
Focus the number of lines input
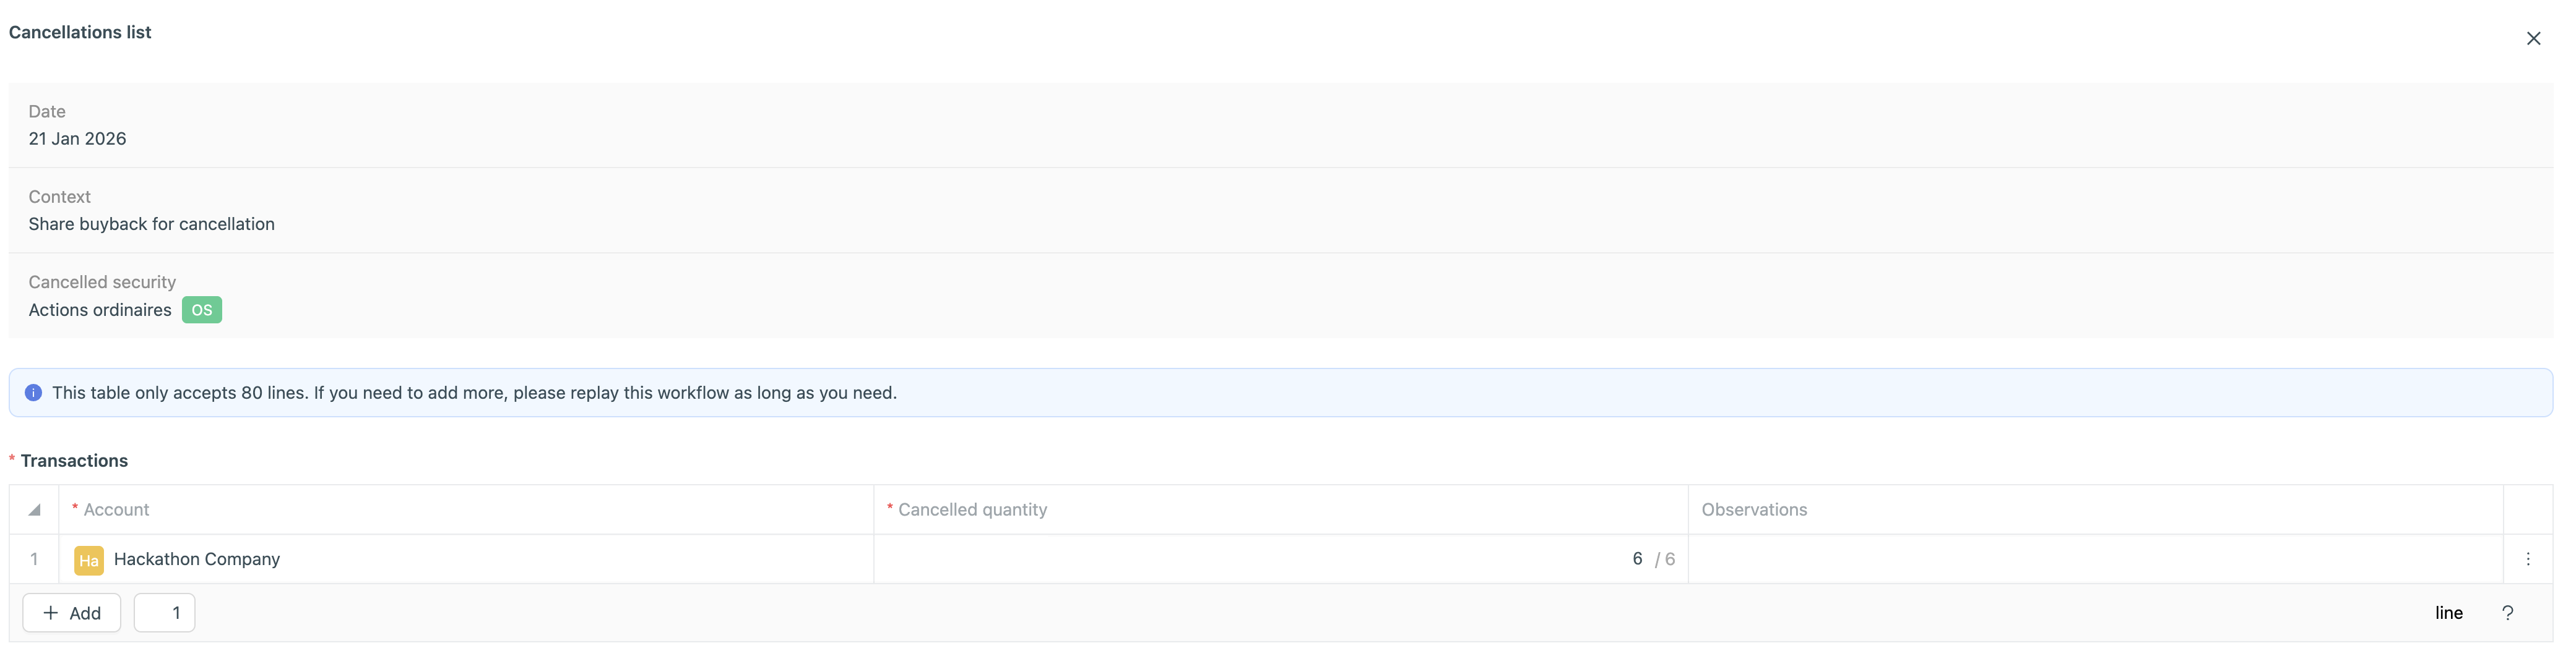coord(165,613)
